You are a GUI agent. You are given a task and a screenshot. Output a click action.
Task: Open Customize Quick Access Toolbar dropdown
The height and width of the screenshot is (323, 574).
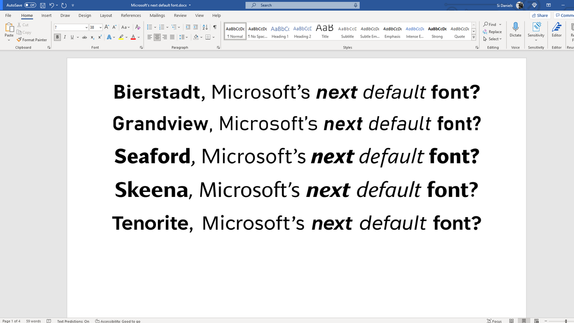click(73, 5)
